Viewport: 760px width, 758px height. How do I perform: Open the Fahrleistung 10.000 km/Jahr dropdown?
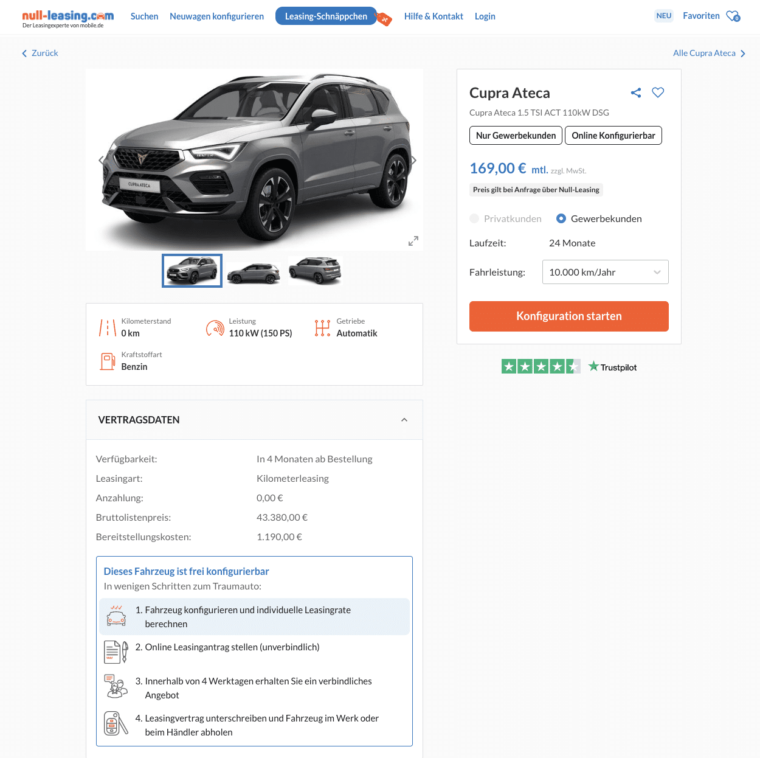tap(605, 272)
